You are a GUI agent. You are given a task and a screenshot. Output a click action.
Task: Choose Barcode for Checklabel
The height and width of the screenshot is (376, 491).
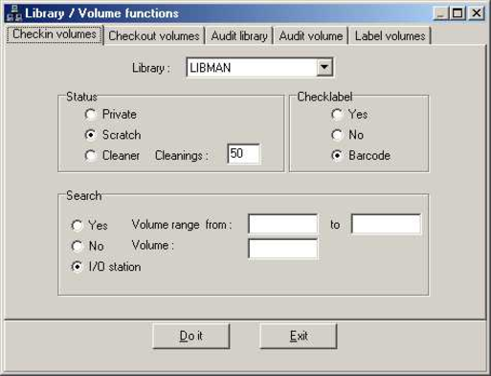click(x=361, y=156)
